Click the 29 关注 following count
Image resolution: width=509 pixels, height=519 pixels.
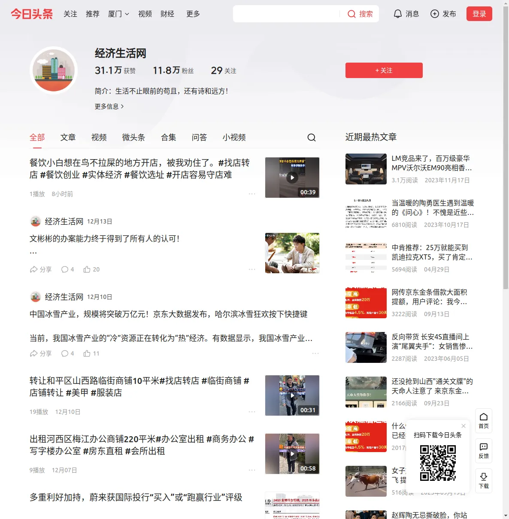pyautogui.click(x=224, y=70)
